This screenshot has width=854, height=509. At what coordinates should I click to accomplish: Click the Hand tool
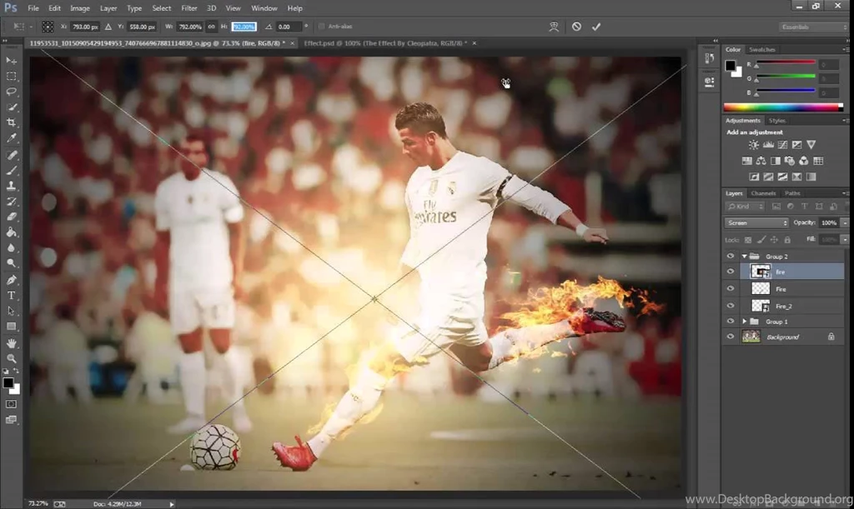coord(11,342)
